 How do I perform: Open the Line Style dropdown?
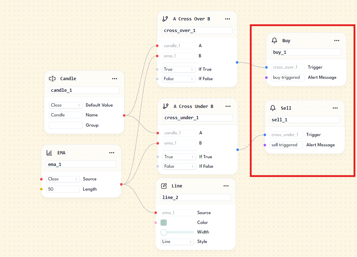click(x=177, y=242)
